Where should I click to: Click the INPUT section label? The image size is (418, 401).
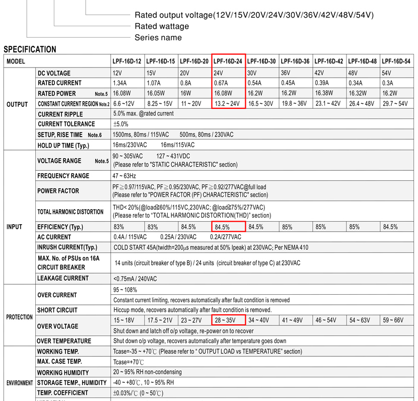coord(14,227)
